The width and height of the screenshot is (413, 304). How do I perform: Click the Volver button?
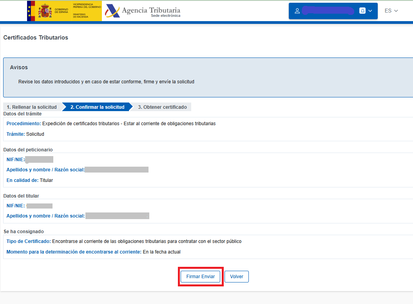click(x=237, y=276)
